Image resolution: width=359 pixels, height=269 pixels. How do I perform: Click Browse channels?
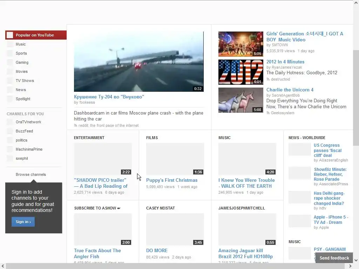[31, 174]
